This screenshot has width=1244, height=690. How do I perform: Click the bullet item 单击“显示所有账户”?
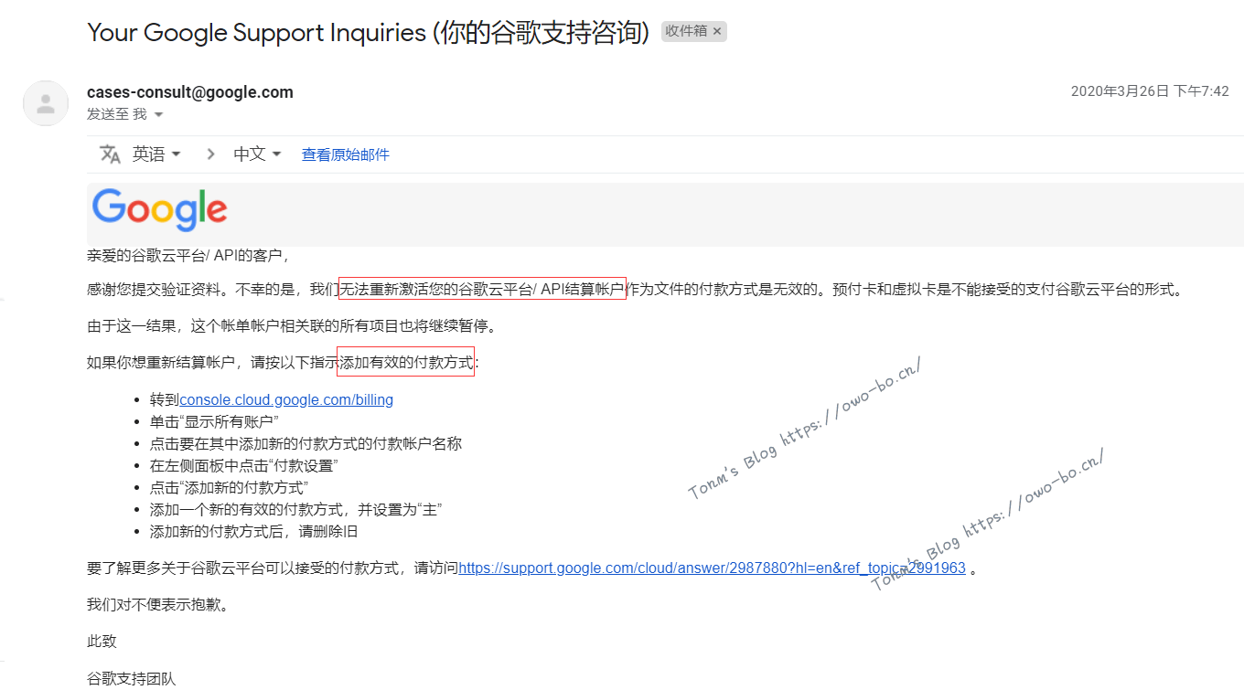click(x=214, y=421)
